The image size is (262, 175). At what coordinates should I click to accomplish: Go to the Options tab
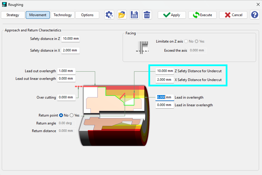click(87, 15)
